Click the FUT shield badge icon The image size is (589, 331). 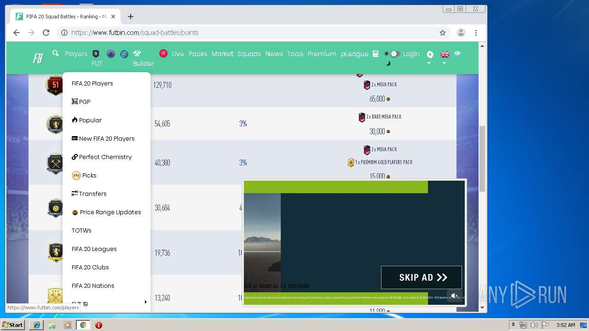[96, 54]
